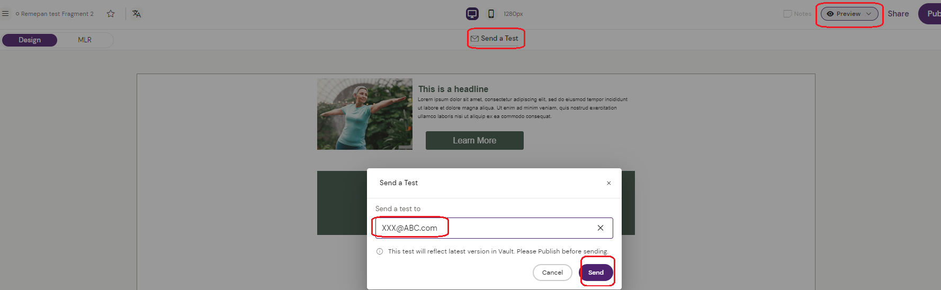The height and width of the screenshot is (290, 941).
Task: Switch to mobile phone view icon
Action: [491, 14]
